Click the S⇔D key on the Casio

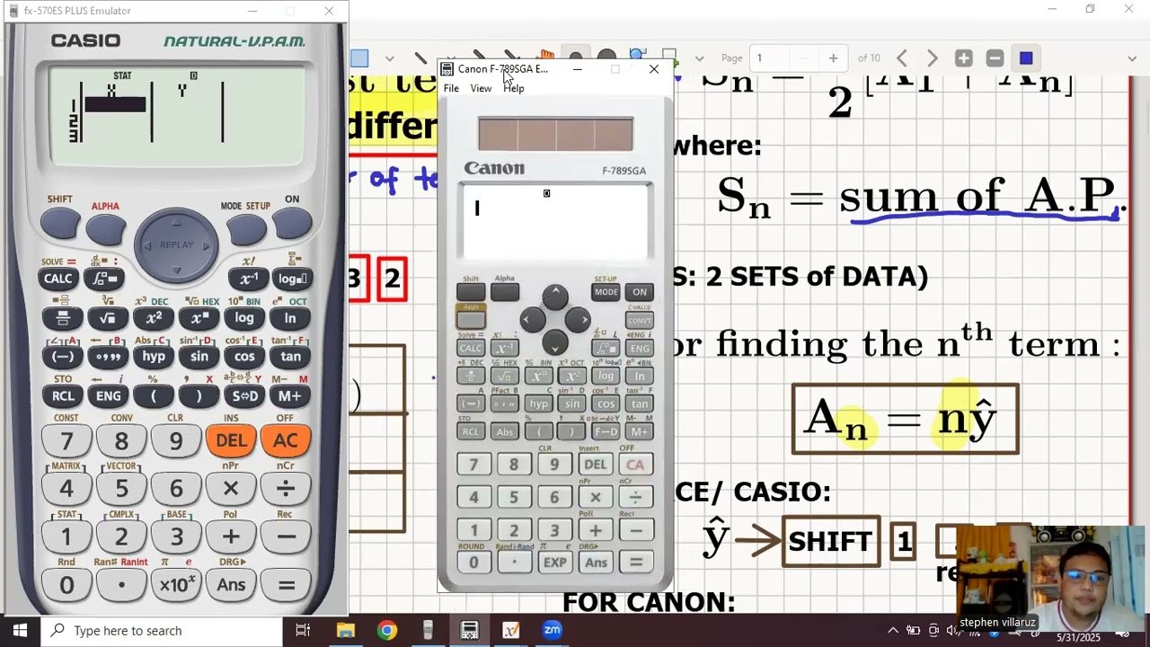click(x=244, y=396)
